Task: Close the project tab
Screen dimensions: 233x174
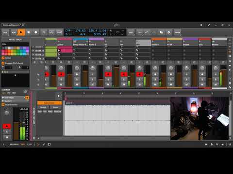Action: tap(23, 25)
